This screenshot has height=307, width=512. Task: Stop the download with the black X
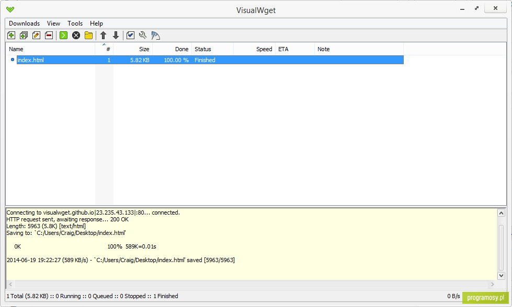(76, 35)
